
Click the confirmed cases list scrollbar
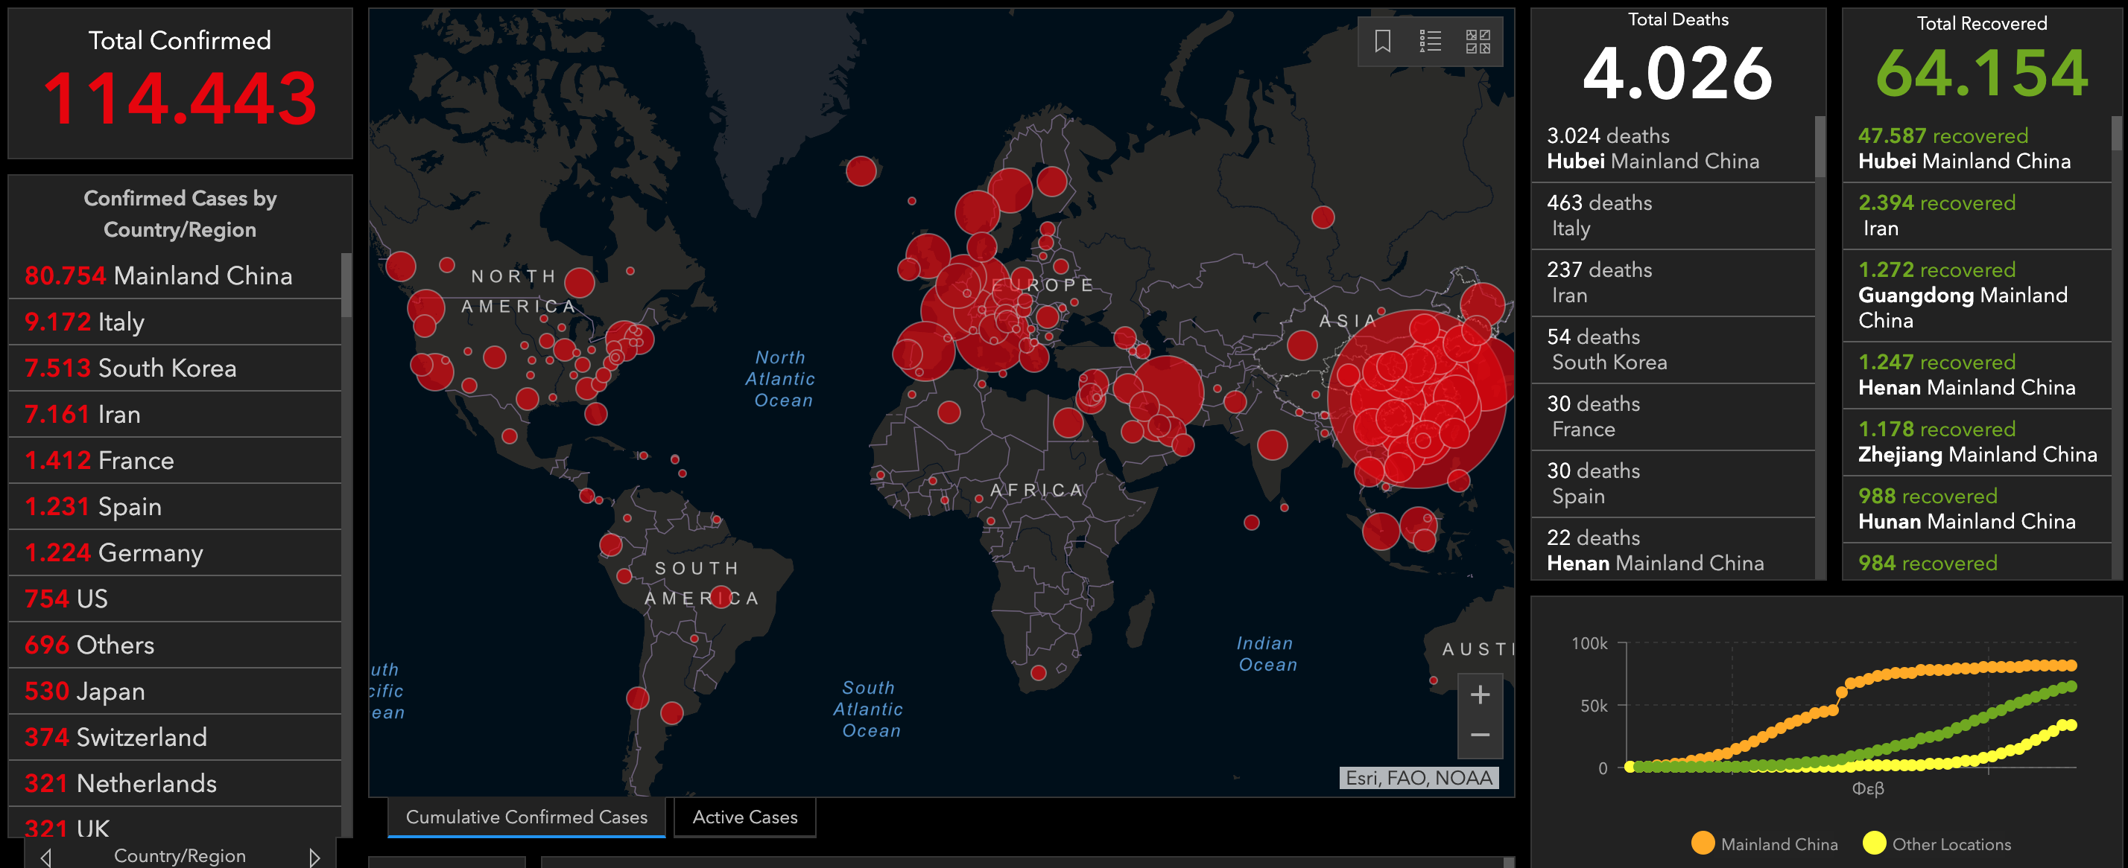point(346,284)
